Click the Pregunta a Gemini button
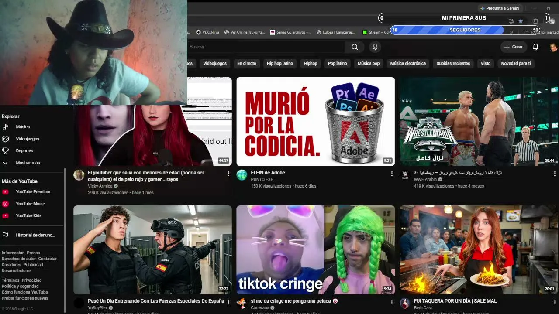The height and width of the screenshot is (314, 559). tap(500, 8)
